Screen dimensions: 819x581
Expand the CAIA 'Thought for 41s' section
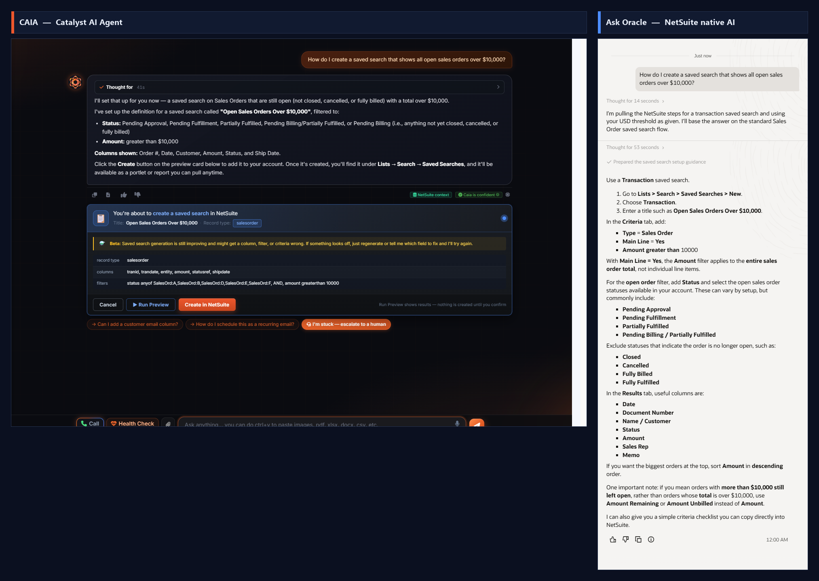pyautogui.click(x=299, y=87)
